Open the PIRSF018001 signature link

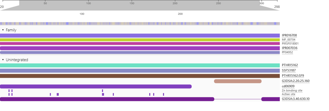290,44
